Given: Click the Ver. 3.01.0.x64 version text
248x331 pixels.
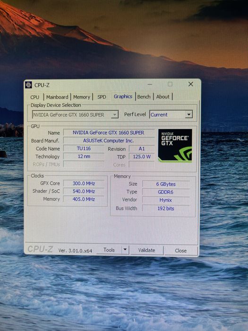Looking at the screenshot, I should click(x=75, y=251).
